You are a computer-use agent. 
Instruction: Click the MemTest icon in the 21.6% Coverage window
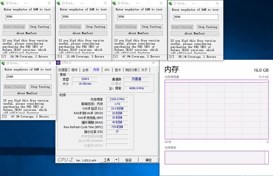pyautogui.click(x=58, y=3)
